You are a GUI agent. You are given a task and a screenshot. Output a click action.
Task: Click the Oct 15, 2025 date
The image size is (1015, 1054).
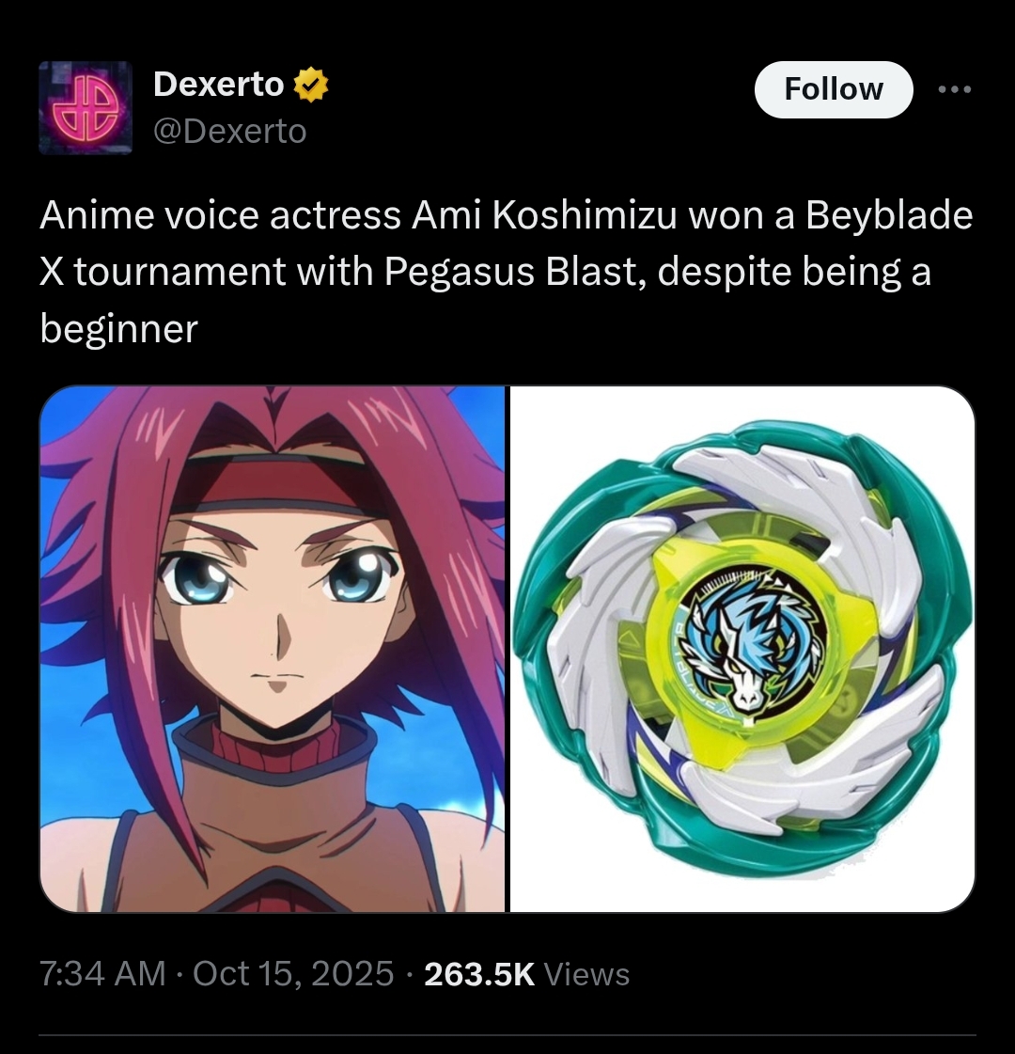pos(293,973)
